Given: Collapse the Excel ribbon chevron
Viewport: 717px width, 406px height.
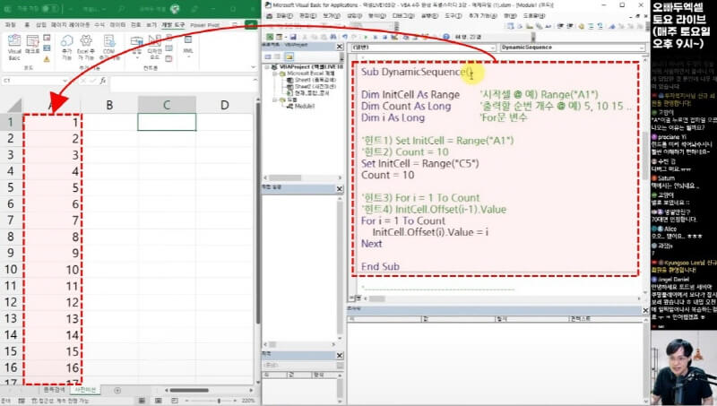Looking at the screenshot, I should pos(254,67).
